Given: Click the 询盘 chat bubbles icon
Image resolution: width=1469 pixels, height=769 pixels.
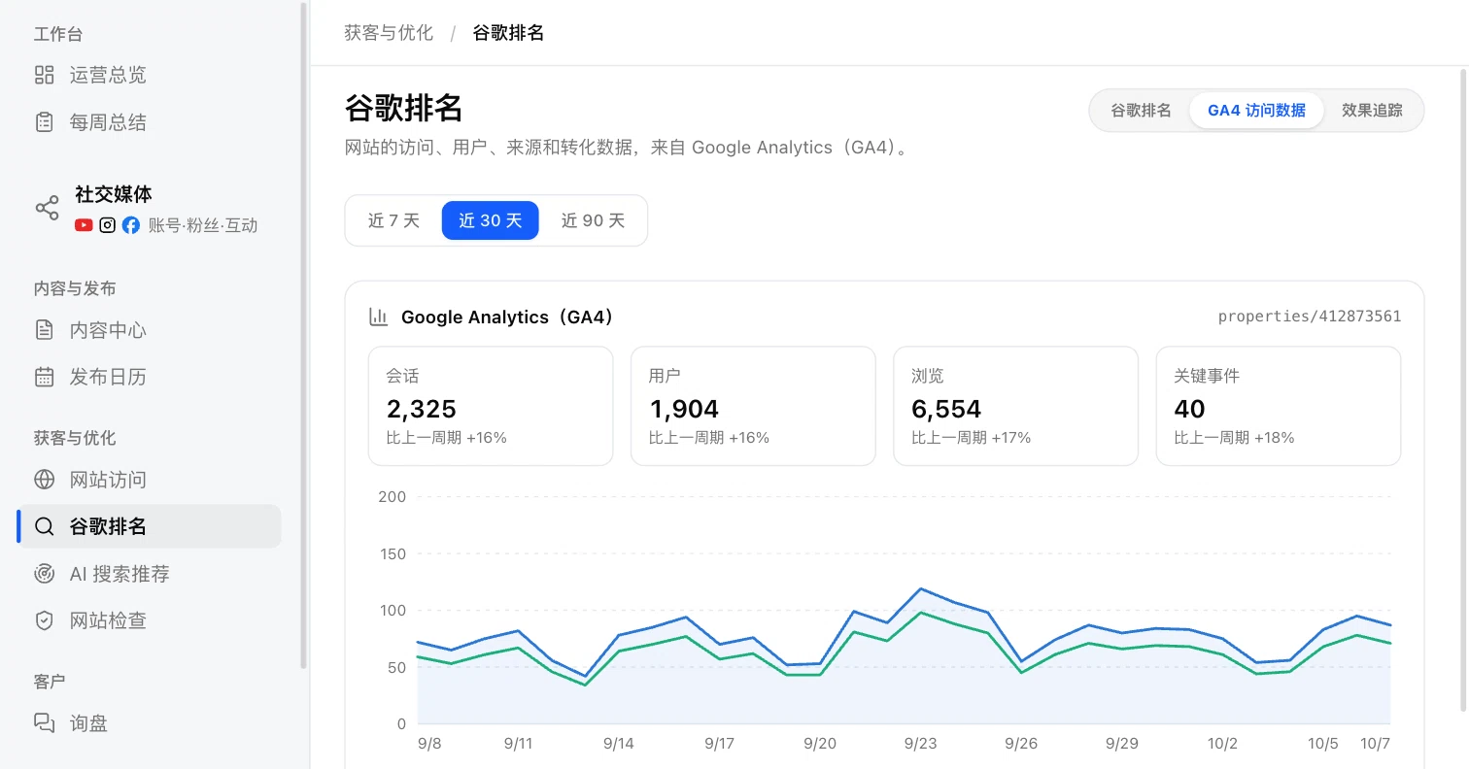Looking at the screenshot, I should [x=44, y=723].
